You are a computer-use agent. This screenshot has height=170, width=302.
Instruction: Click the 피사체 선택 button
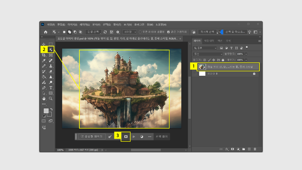click(208, 32)
